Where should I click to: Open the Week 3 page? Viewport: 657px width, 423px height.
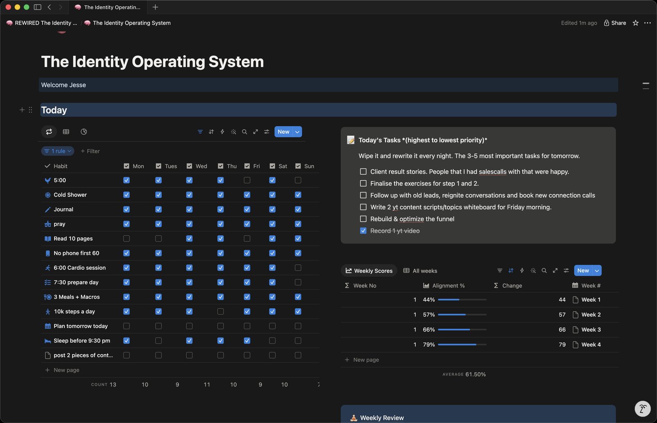(x=590, y=330)
